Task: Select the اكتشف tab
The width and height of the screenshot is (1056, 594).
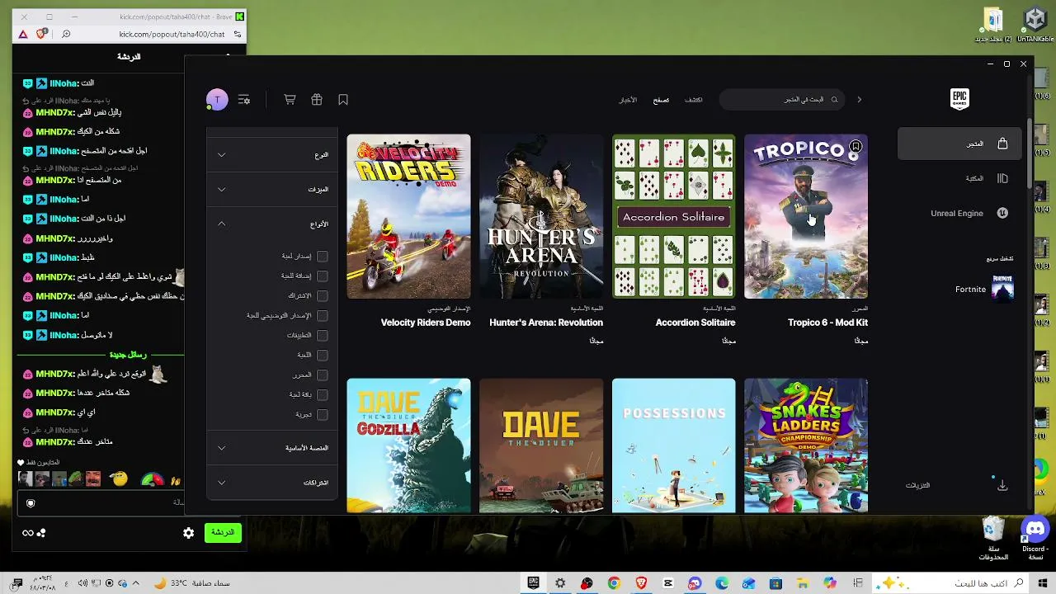Action: pos(694,100)
